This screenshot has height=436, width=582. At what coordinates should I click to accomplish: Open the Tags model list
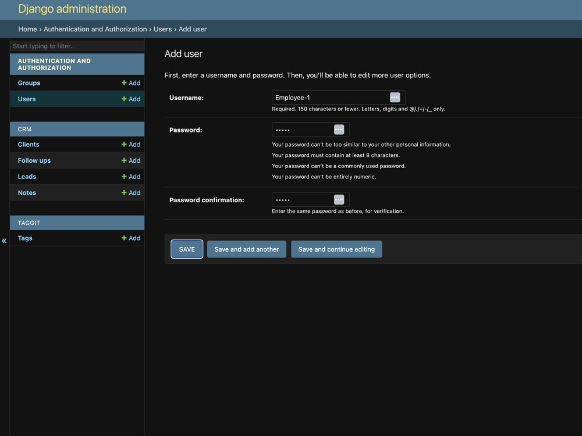pos(25,238)
